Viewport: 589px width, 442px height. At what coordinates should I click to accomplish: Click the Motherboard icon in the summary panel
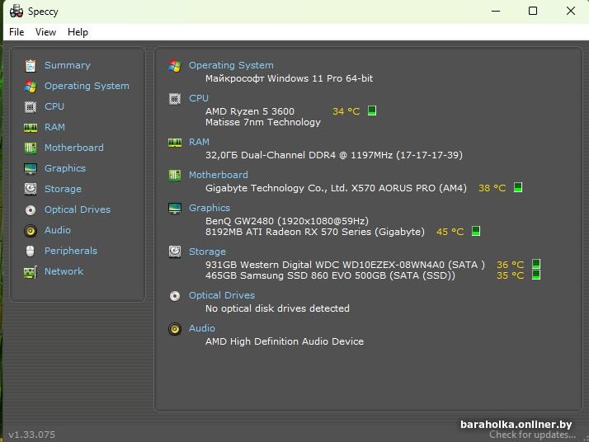[175, 175]
